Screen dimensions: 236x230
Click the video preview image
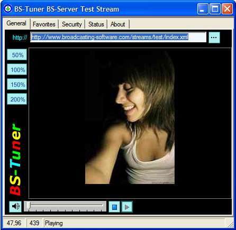(130, 117)
